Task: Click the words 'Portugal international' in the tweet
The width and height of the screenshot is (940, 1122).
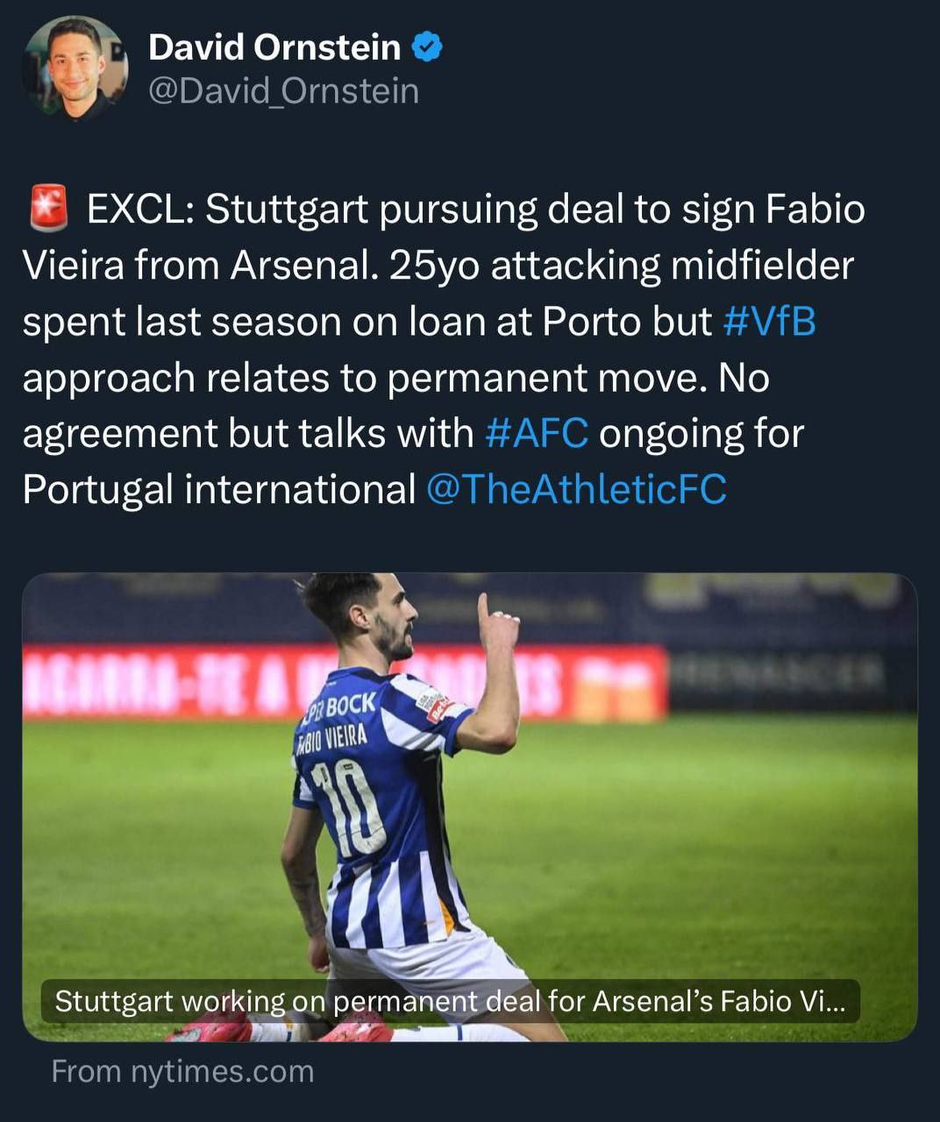Action: coord(218,489)
